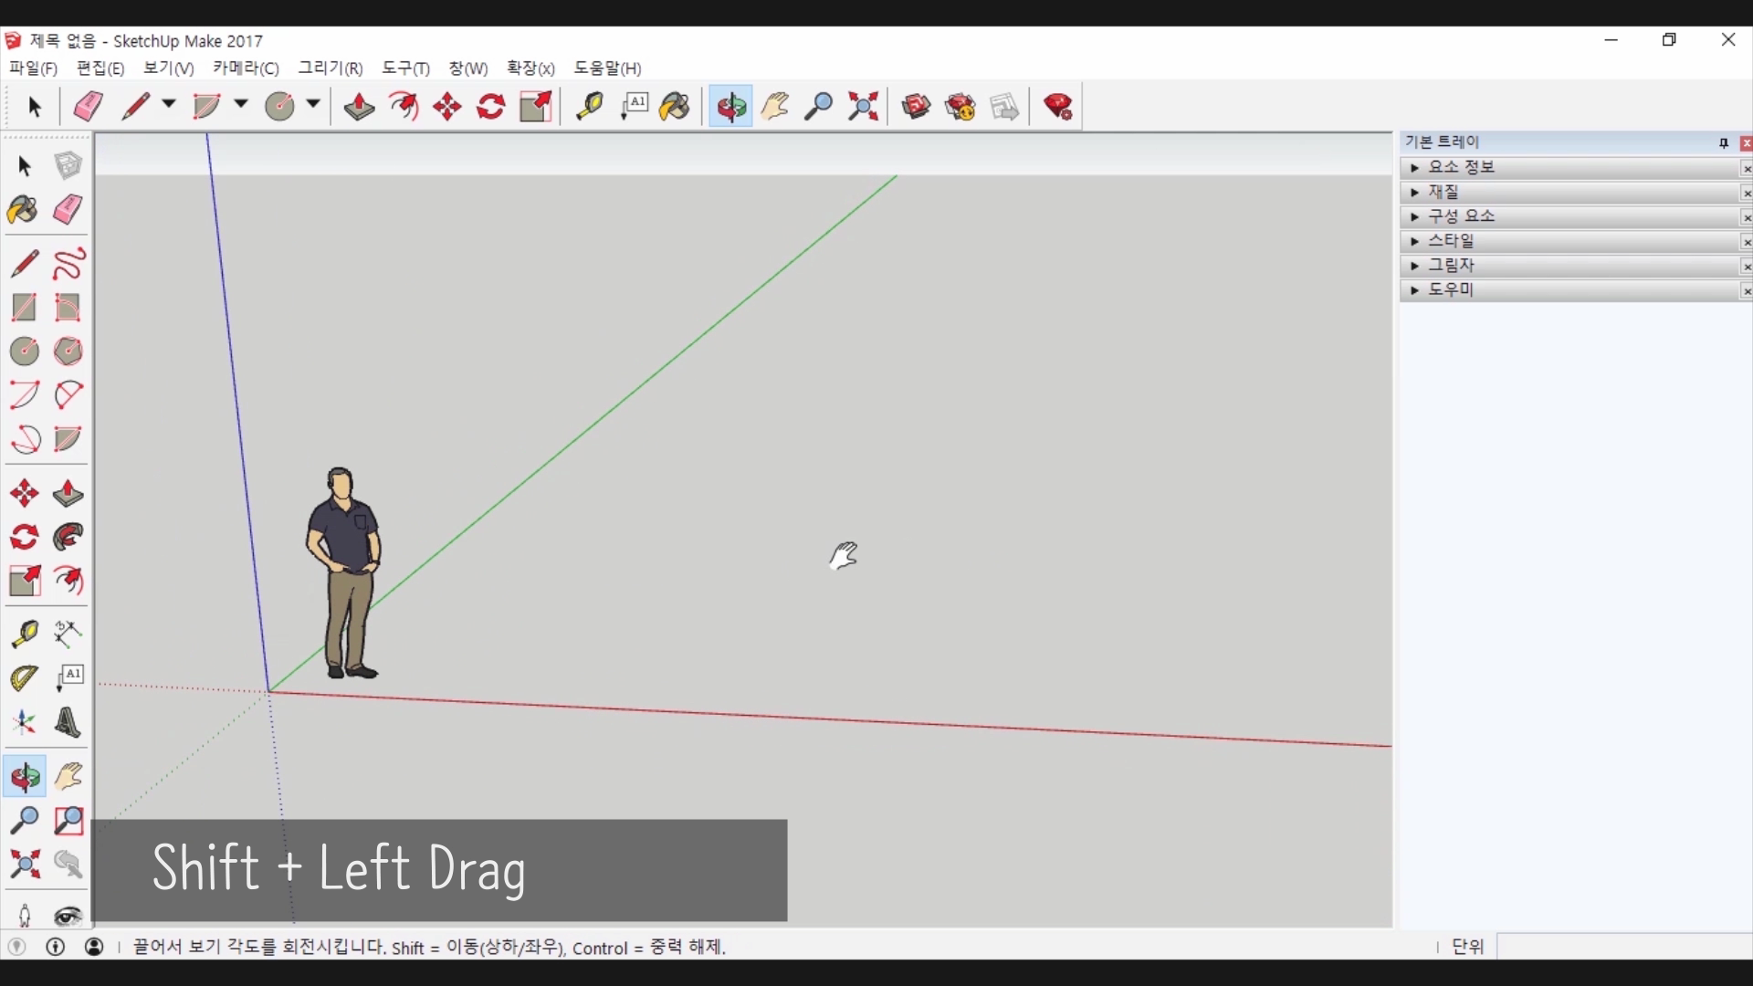
Task: Select the Offset tool in top toolbar
Action: [404, 107]
